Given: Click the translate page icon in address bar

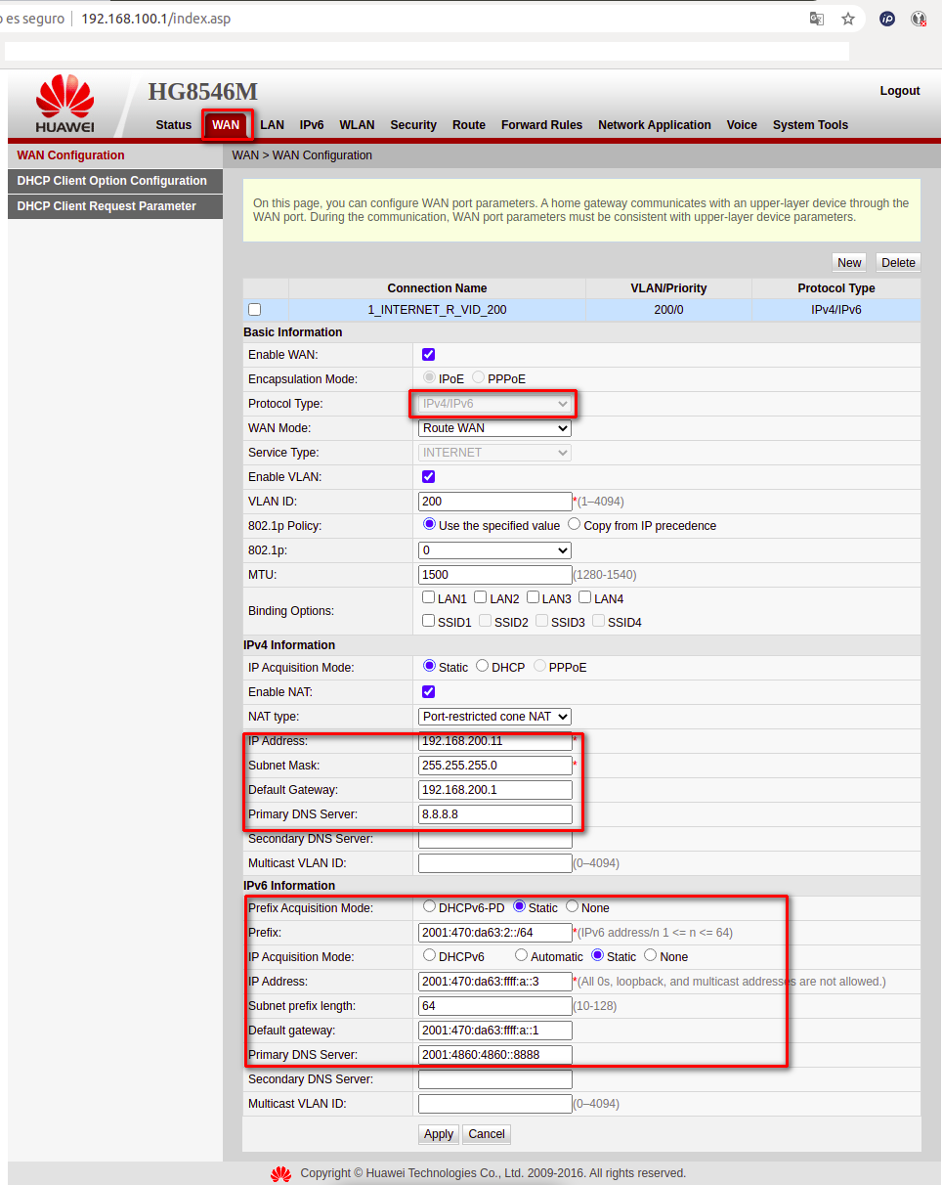Looking at the screenshot, I should pos(817,19).
